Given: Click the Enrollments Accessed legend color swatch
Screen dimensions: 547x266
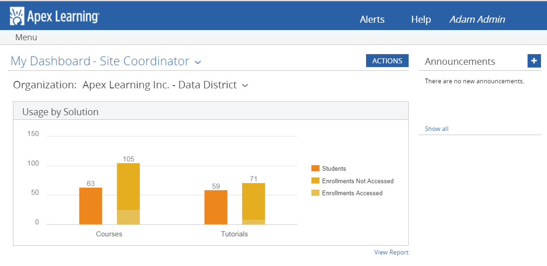Looking at the screenshot, I should point(316,193).
